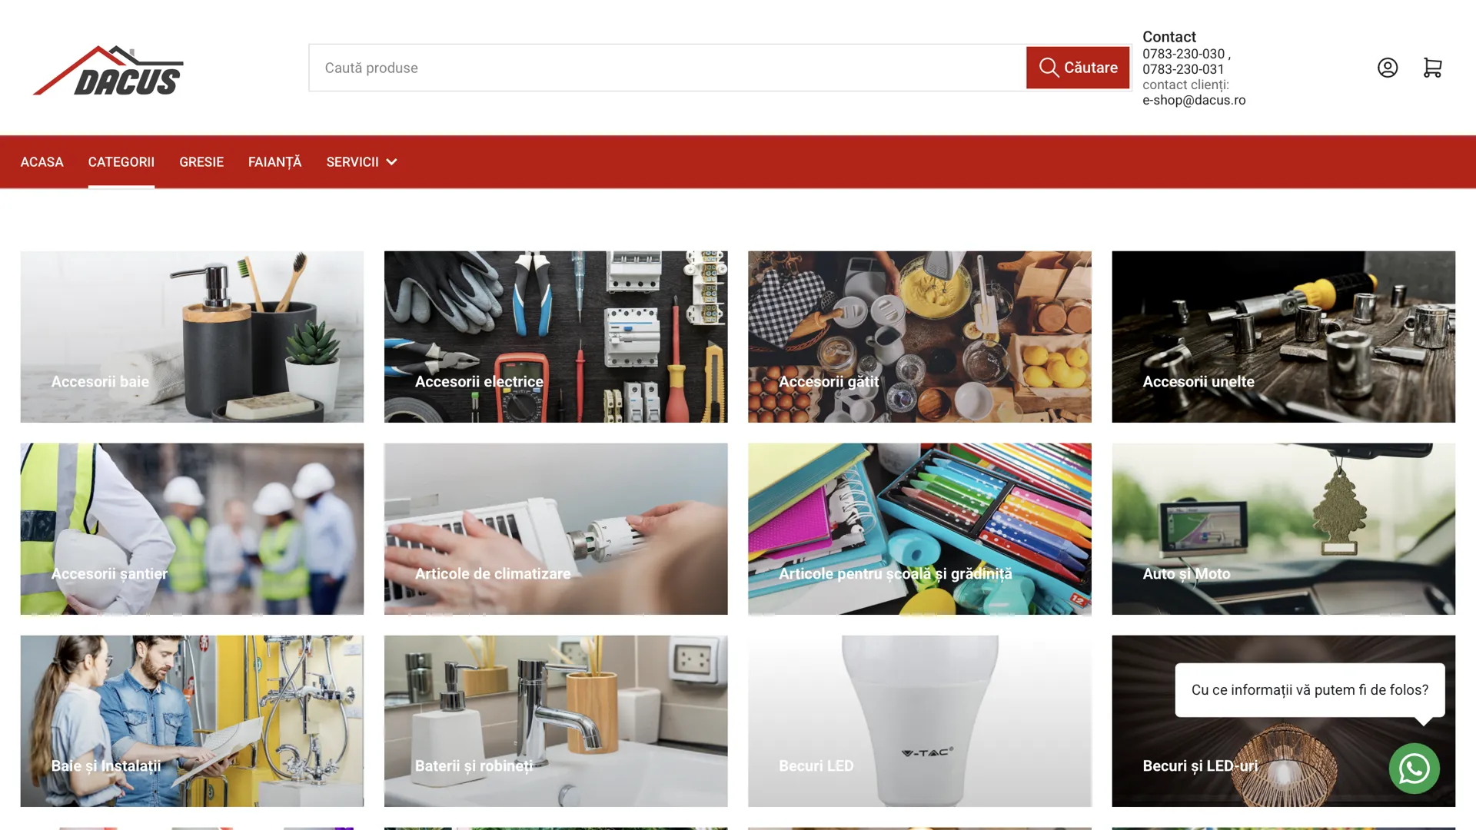Viewport: 1476px width, 830px height.
Task: Open Accesorii unelte category tile
Action: tap(1283, 337)
